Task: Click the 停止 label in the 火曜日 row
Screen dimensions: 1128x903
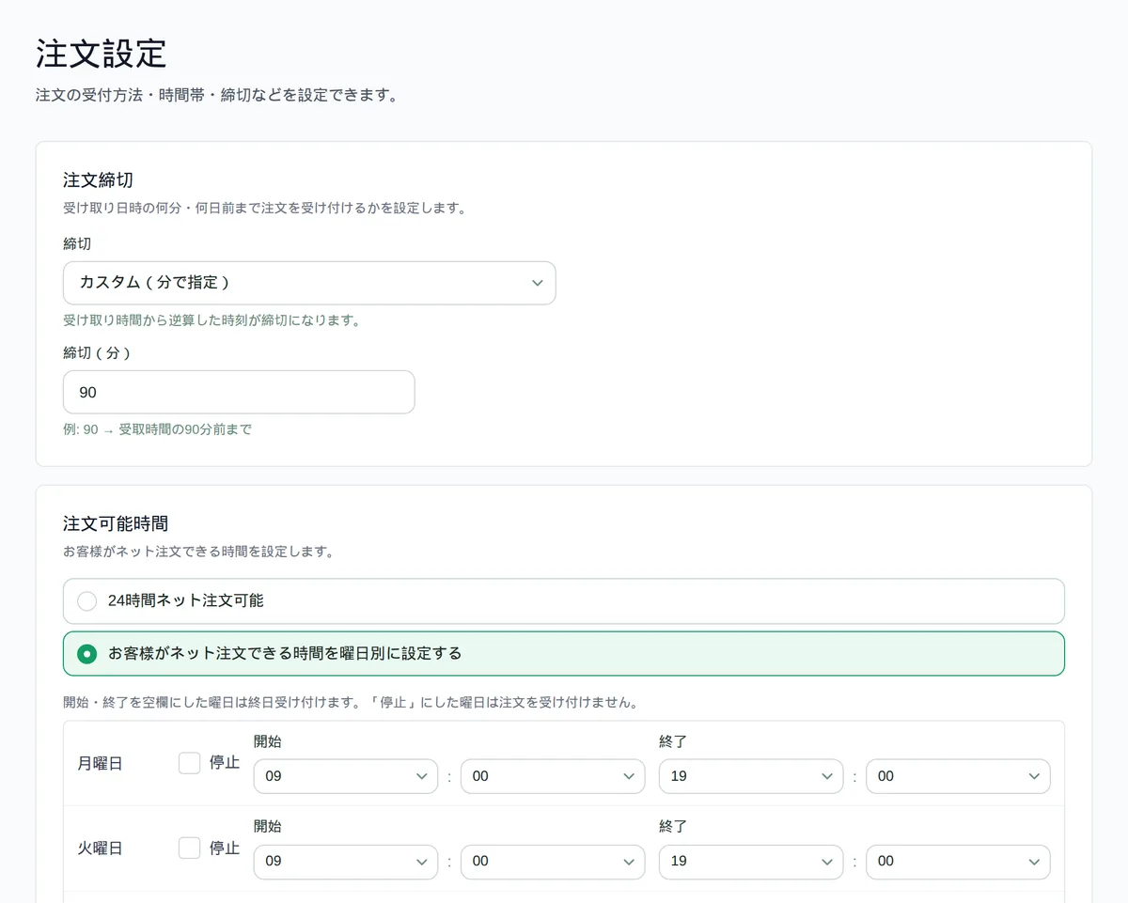Action: tap(225, 848)
